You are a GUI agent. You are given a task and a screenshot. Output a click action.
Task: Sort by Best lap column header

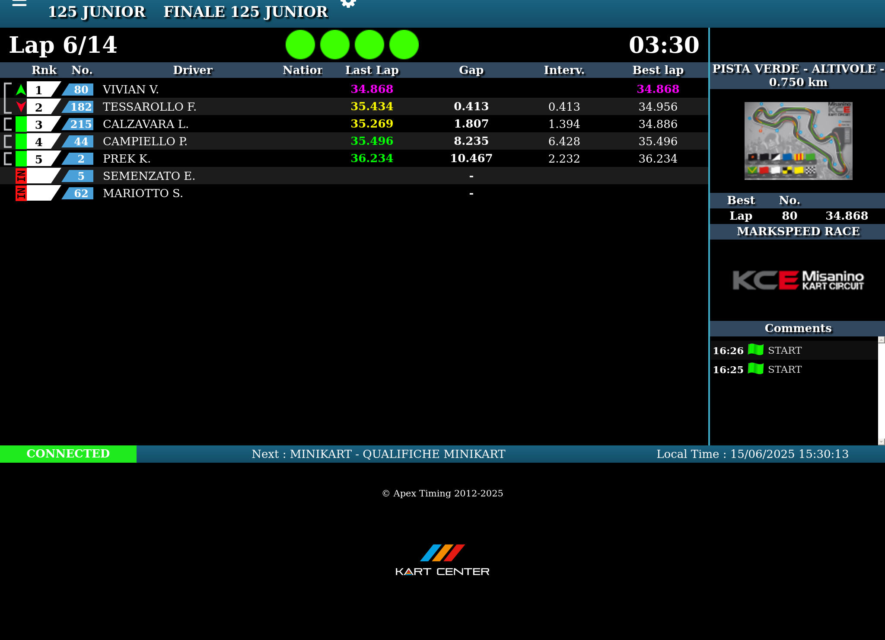(x=658, y=70)
